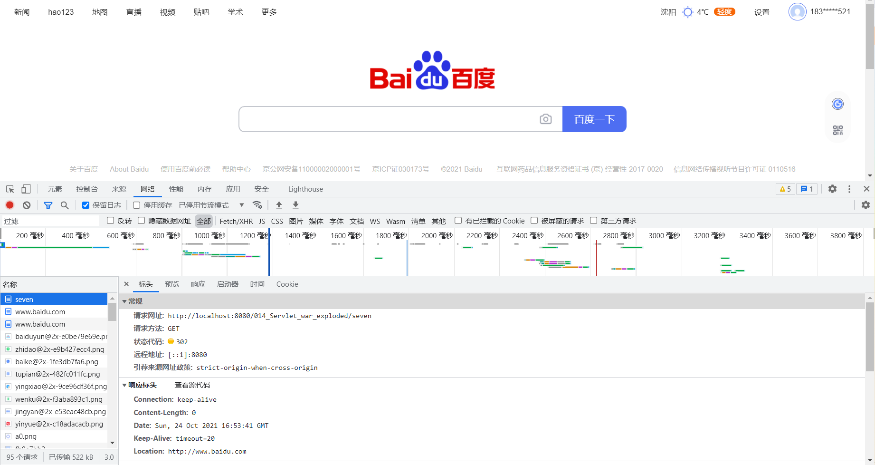Close the DevTools panel
Viewport: 875px width, 465px height.
click(x=866, y=189)
